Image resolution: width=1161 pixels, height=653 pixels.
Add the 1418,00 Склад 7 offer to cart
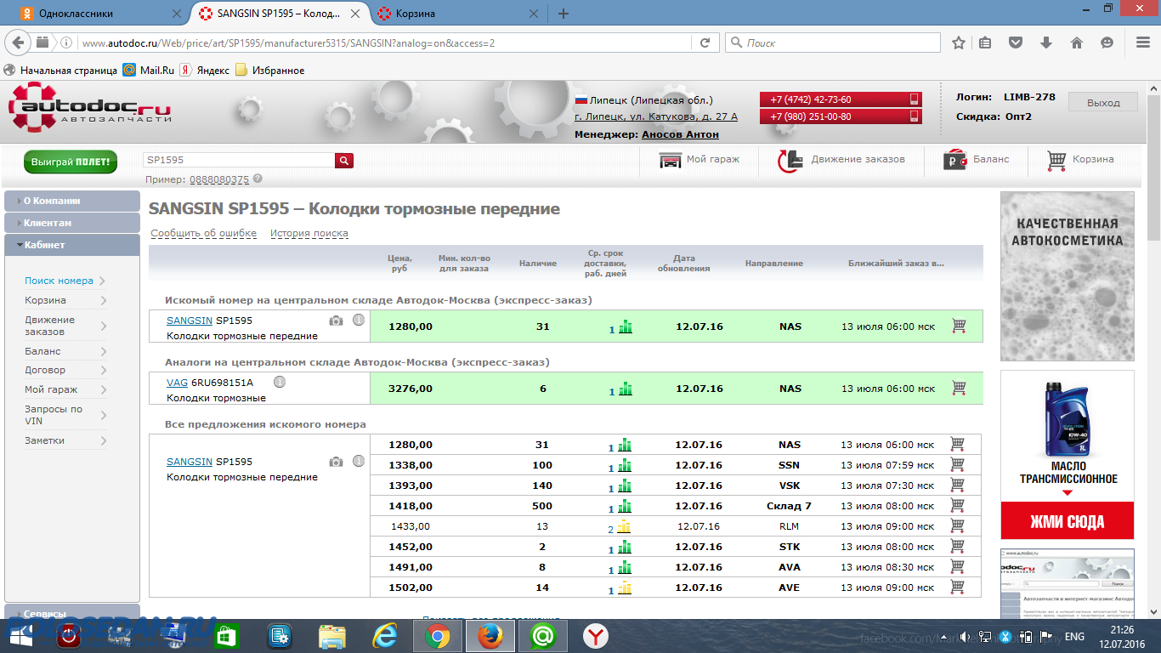point(957,505)
